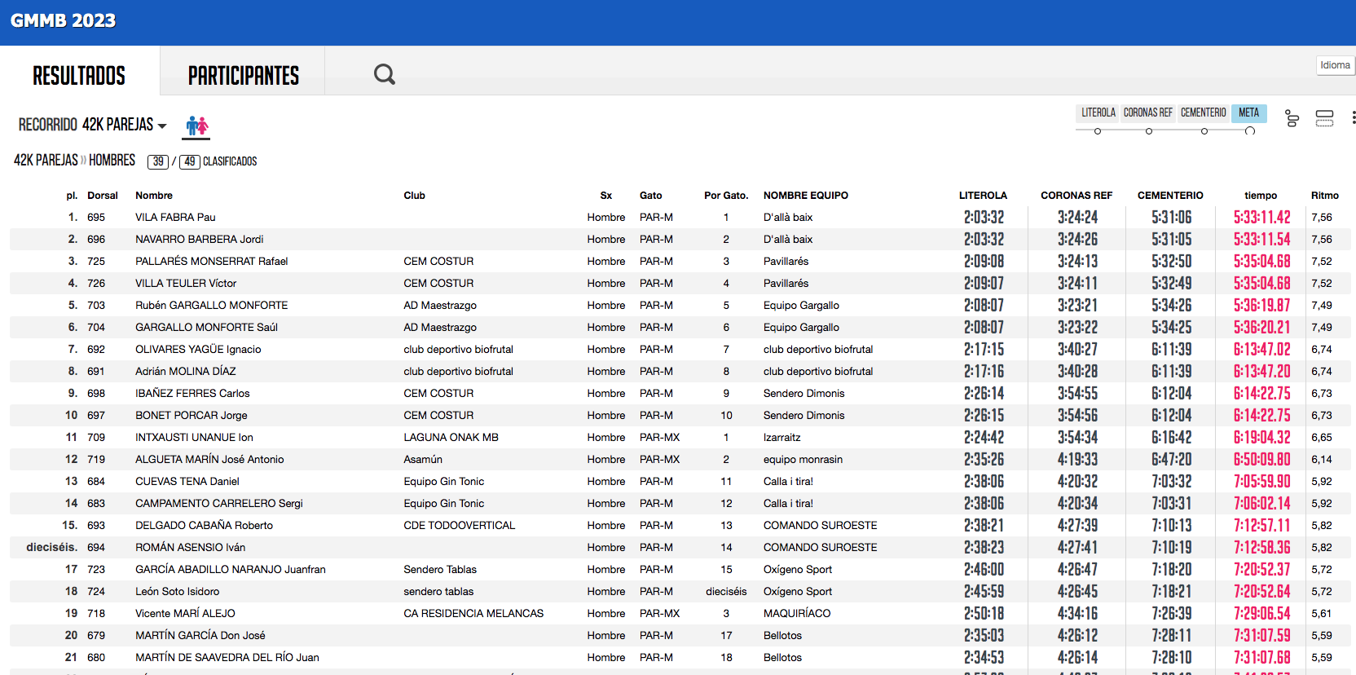Click the tiempo column header
Image resolution: width=1356 pixels, height=675 pixels.
(1260, 196)
